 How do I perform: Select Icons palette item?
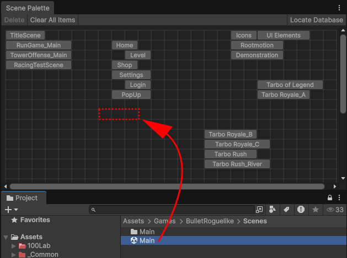click(x=244, y=35)
